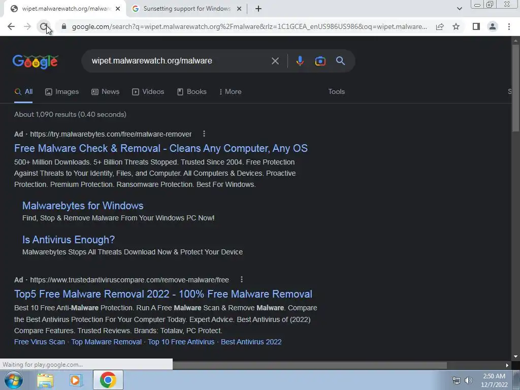Switch to the Sunsetting support for Windows tab
Viewport: 520px width, 390px height.
(x=187, y=9)
